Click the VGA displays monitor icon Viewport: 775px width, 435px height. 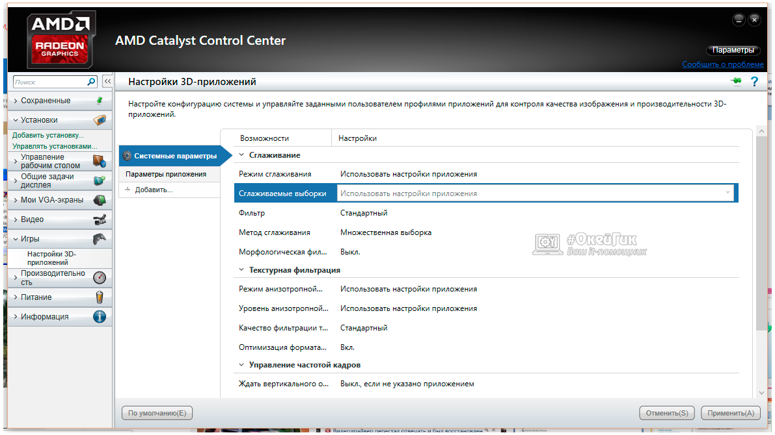point(100,200)
